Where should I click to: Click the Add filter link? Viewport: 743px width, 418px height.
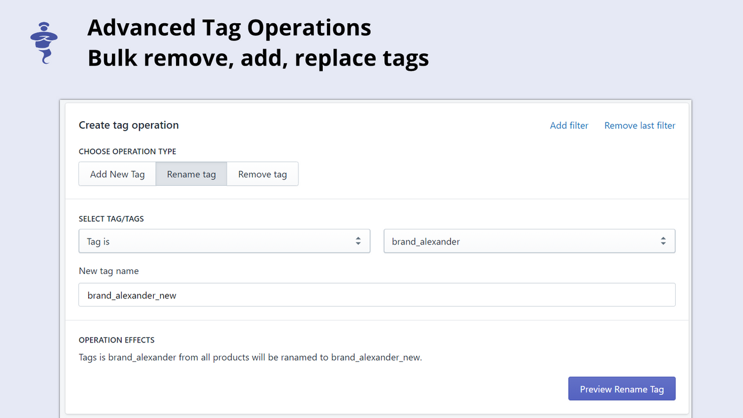point(569,125)
